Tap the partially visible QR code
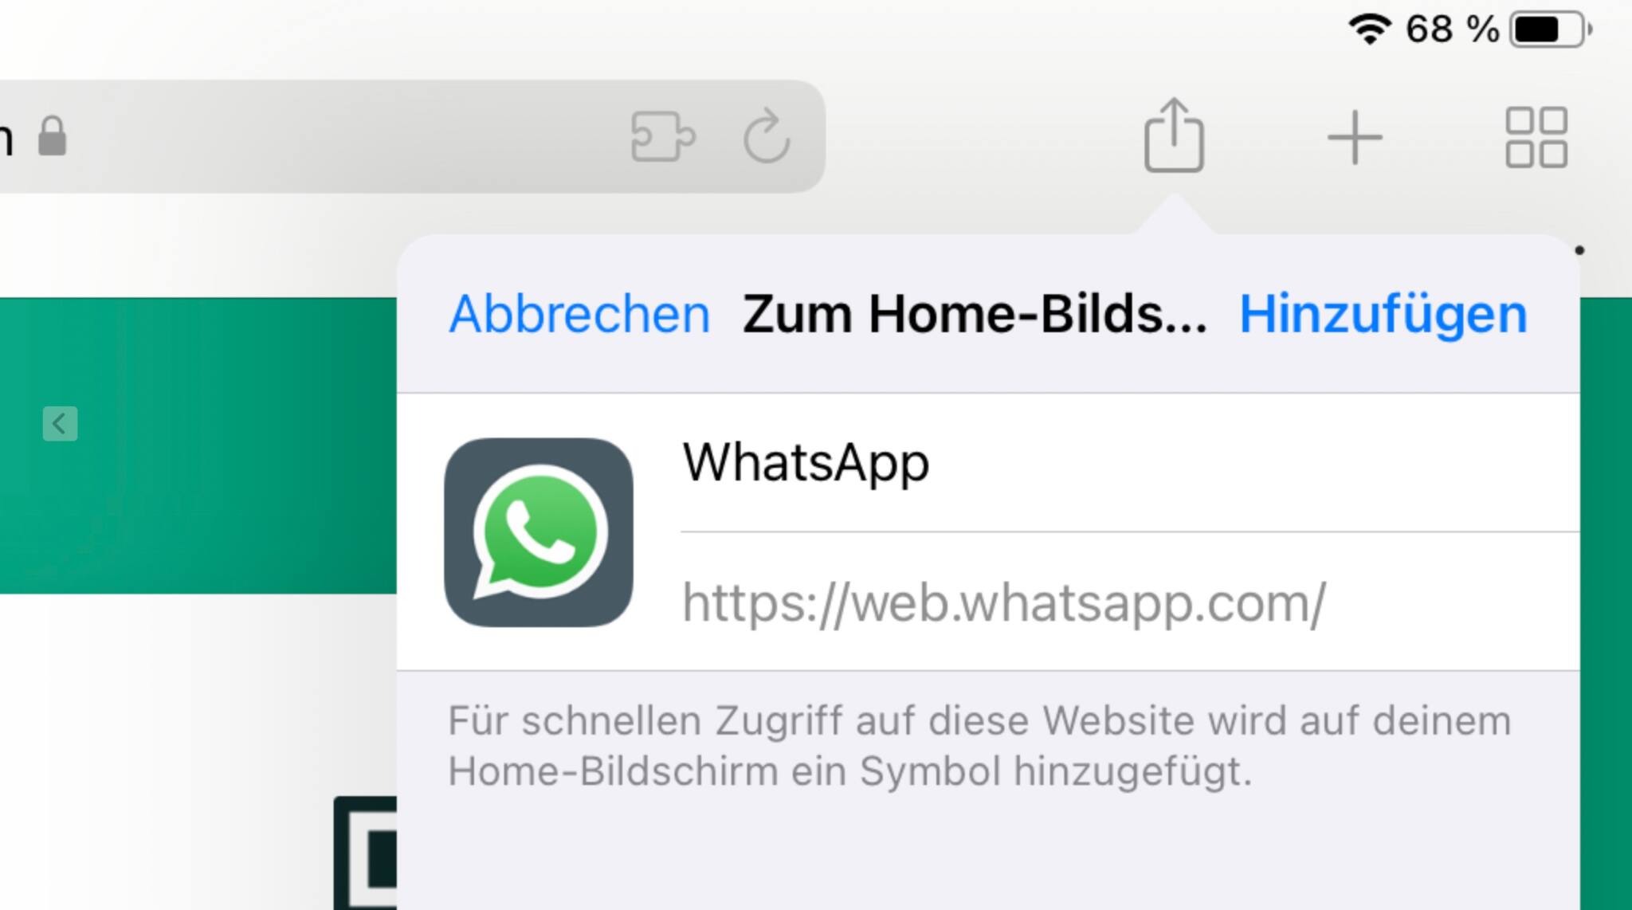 (x=365, y=853)
